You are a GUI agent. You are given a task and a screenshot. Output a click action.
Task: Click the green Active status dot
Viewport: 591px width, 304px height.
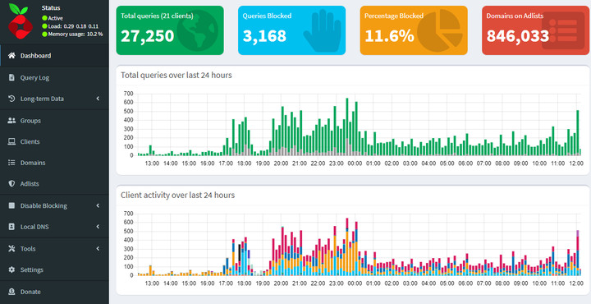(x=45, y=18)
